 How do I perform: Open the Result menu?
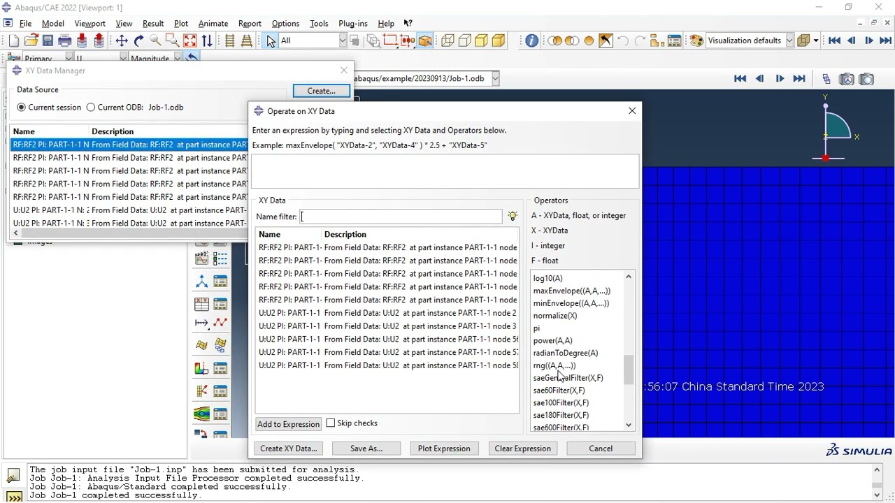153,23
